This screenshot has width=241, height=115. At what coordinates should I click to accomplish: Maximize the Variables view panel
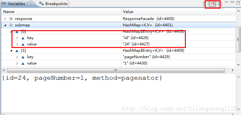click(238, 3)
